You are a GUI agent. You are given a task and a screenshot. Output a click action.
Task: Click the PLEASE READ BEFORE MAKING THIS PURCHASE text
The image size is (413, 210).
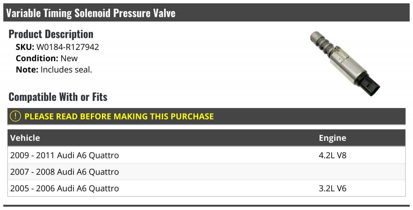[x=119, y=116]
